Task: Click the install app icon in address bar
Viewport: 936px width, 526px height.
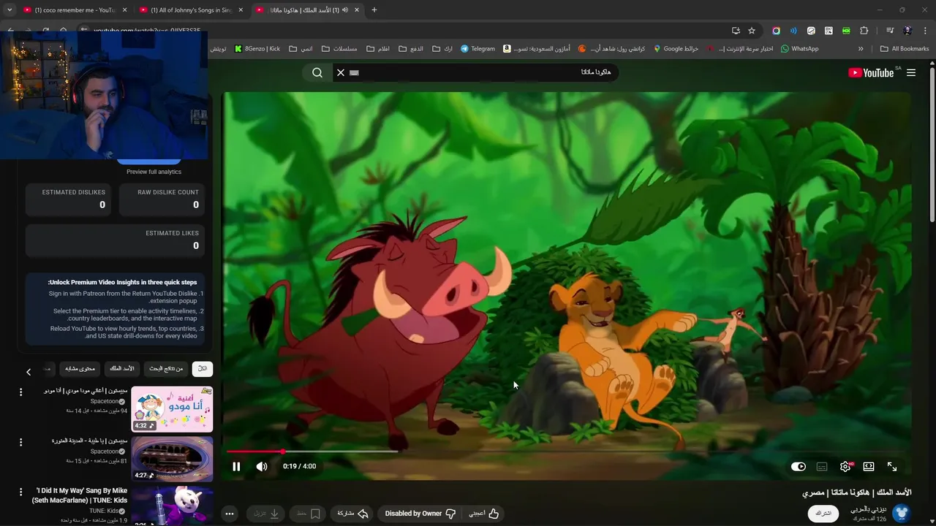Action: tap(736, 31)
